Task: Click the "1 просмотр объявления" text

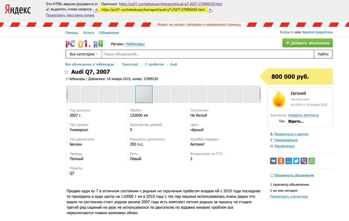Action: 289,185
